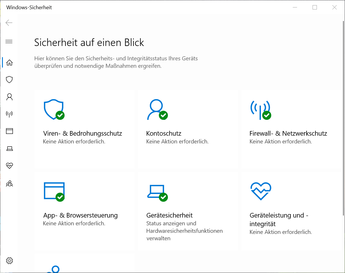Open the app and browser window icon in sidebar
The image size is (345, 273).
(x=9, y=131)
